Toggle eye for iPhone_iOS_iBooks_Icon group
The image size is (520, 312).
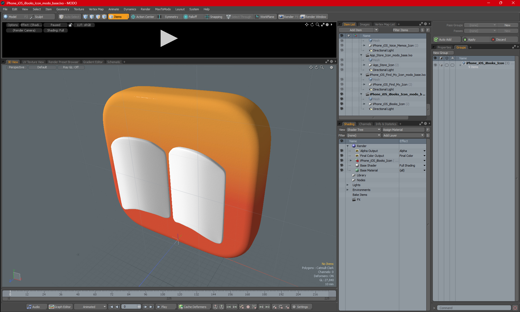click(435, 65)
